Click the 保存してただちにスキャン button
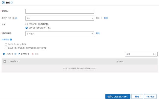This screenshot has width=159, height=99. pos(118,96)
